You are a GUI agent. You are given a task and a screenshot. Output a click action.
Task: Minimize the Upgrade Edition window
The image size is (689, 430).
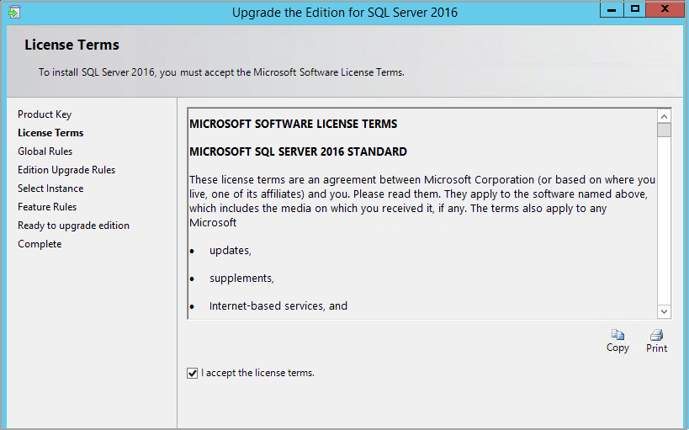pyautogui.click(x=612, y=9)
